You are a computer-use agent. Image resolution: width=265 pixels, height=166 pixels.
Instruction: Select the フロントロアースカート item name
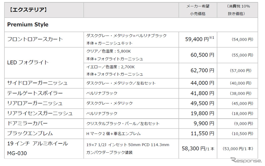click(x=35, y=39)
